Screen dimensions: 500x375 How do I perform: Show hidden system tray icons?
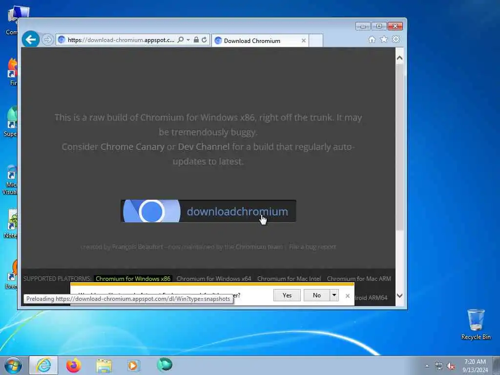pyautogui.click(x=427, y=366)
